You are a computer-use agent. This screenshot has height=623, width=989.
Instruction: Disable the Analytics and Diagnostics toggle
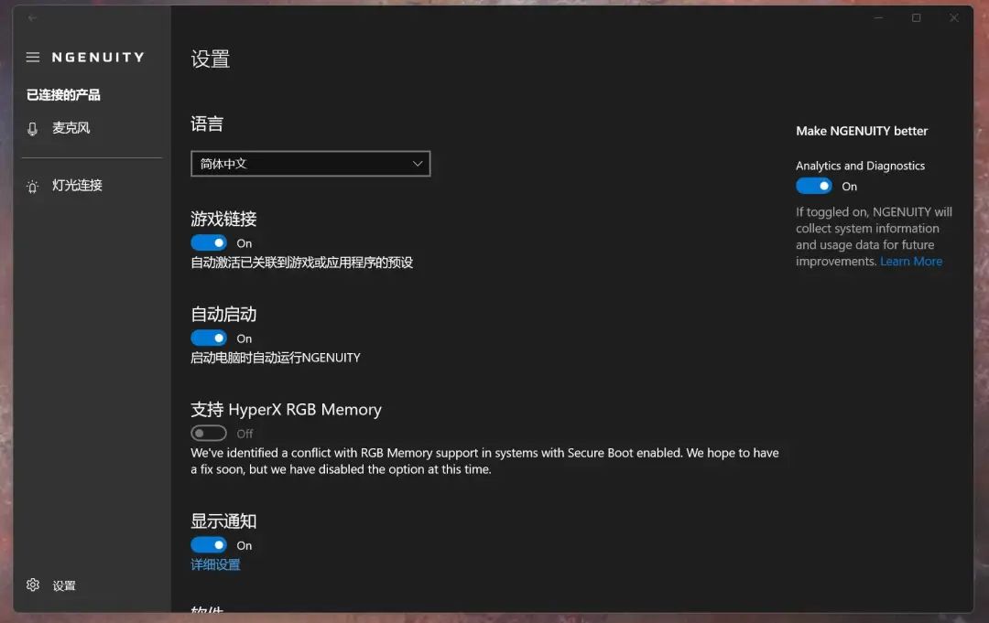[x=814, y=186]
